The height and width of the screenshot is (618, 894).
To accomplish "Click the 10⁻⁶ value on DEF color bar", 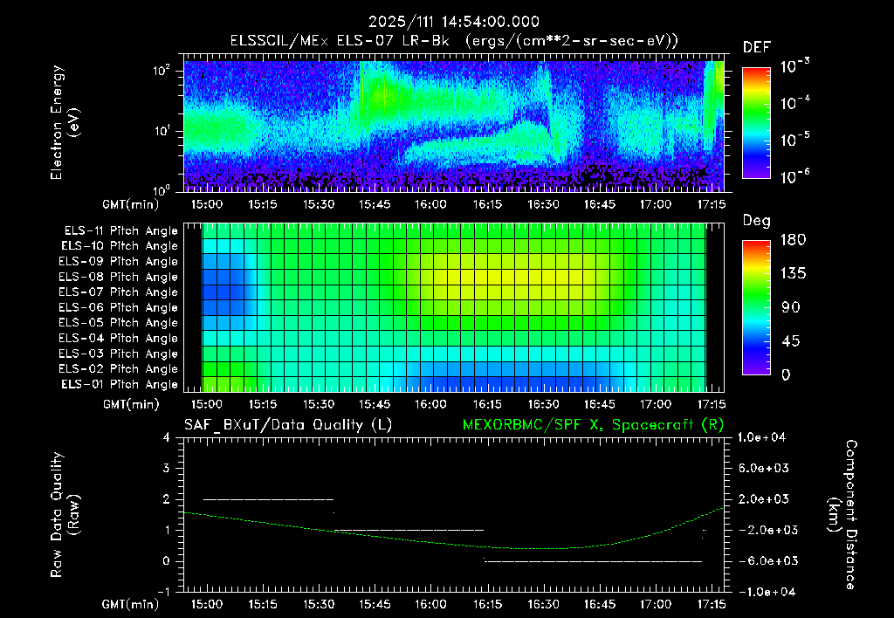I will click(794, 176).
